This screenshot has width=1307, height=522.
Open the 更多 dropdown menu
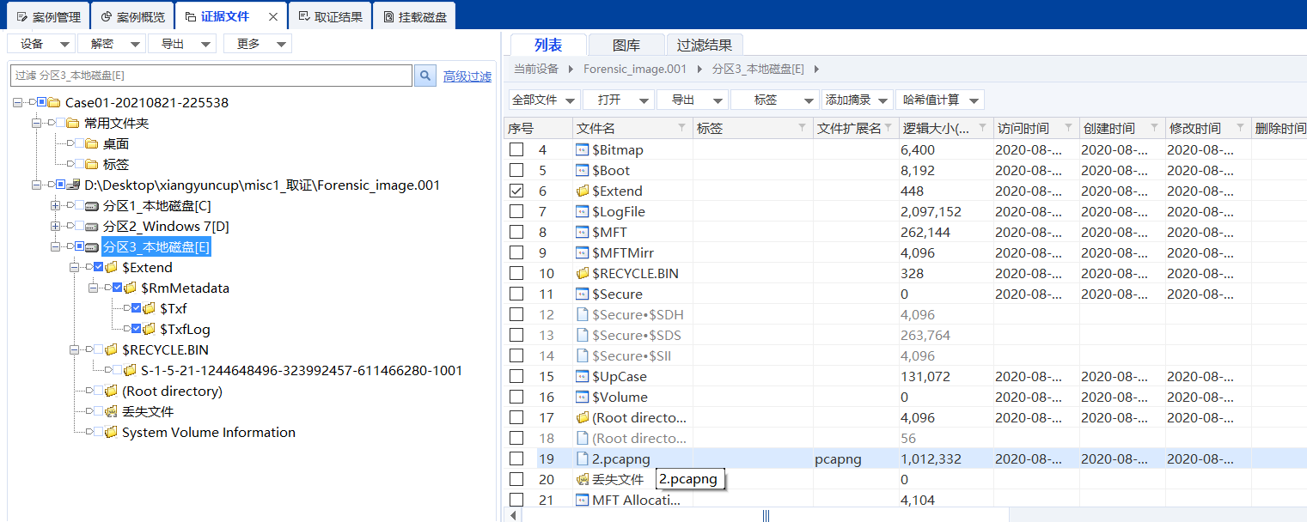[257, 44]
